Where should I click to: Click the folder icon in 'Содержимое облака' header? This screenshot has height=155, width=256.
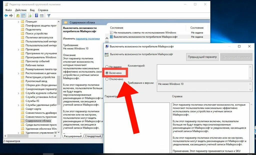(66, 22)
